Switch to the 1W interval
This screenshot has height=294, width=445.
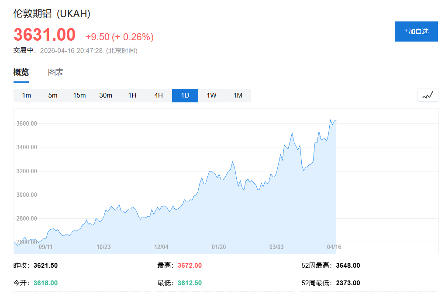(x=211, y=95)
